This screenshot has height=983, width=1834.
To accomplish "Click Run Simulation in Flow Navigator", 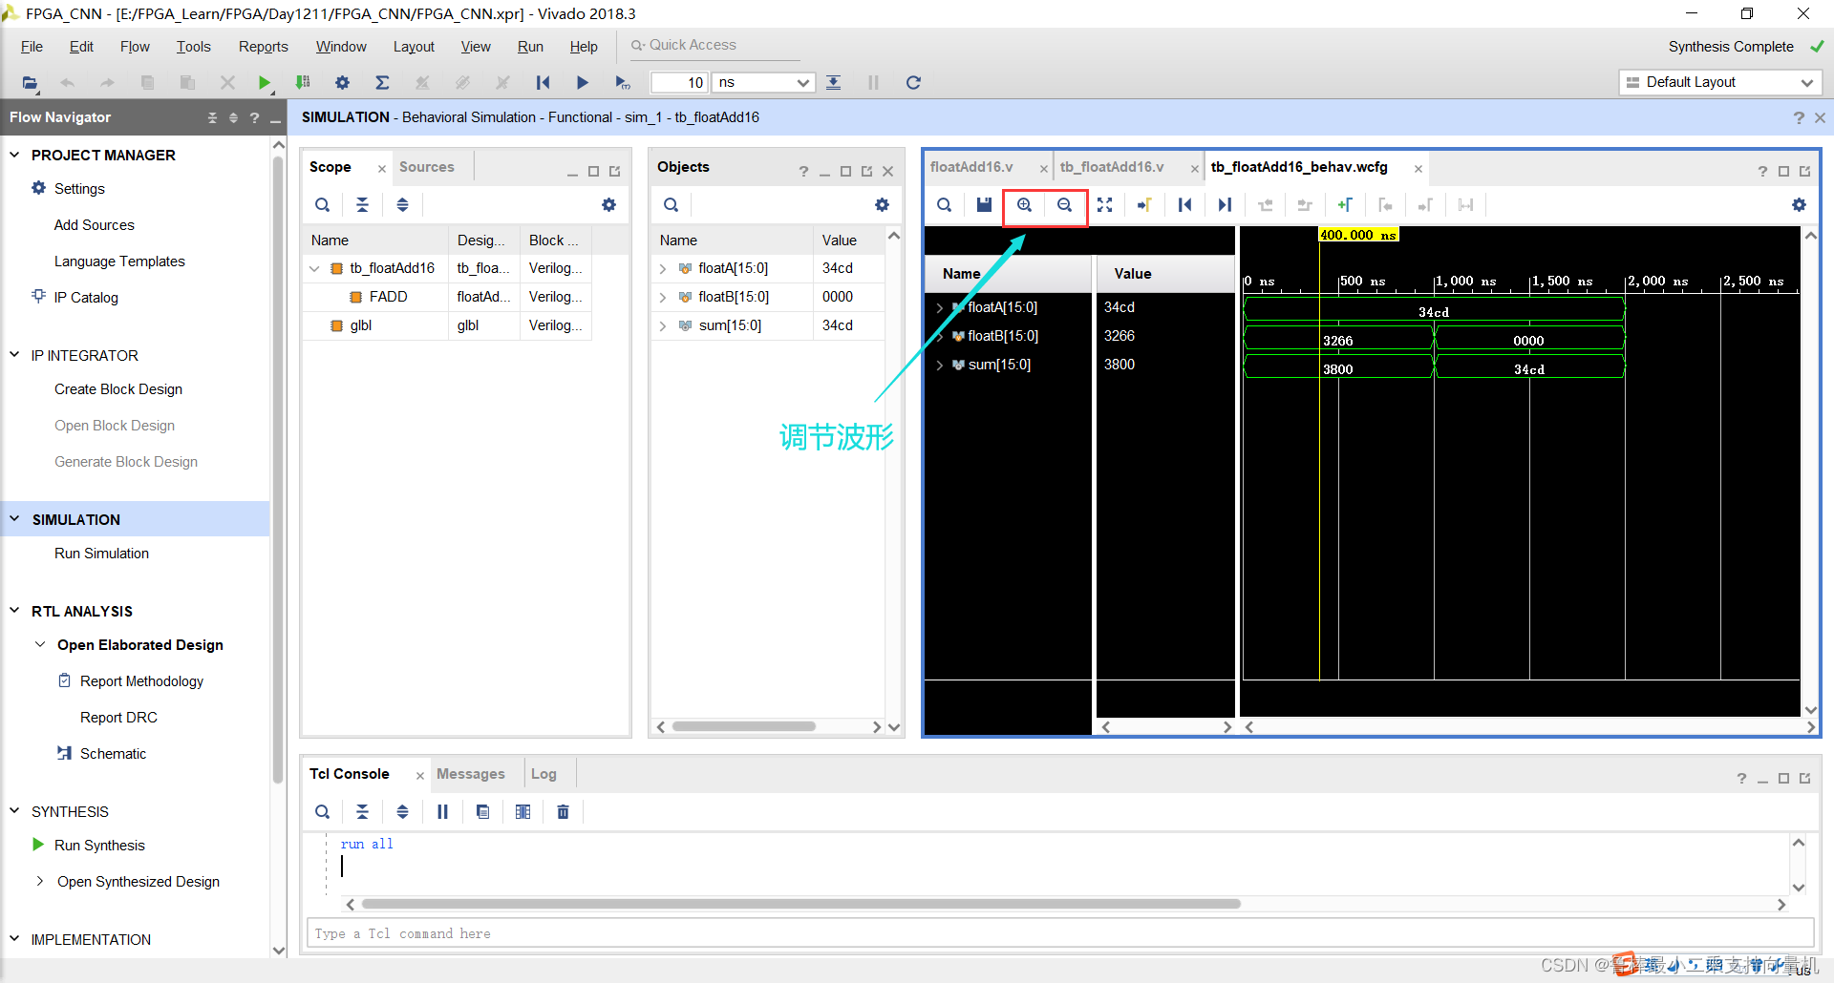I will [101, 554].
